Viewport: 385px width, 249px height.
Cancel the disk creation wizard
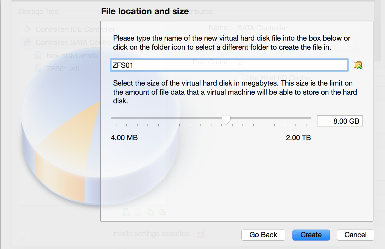355,235
